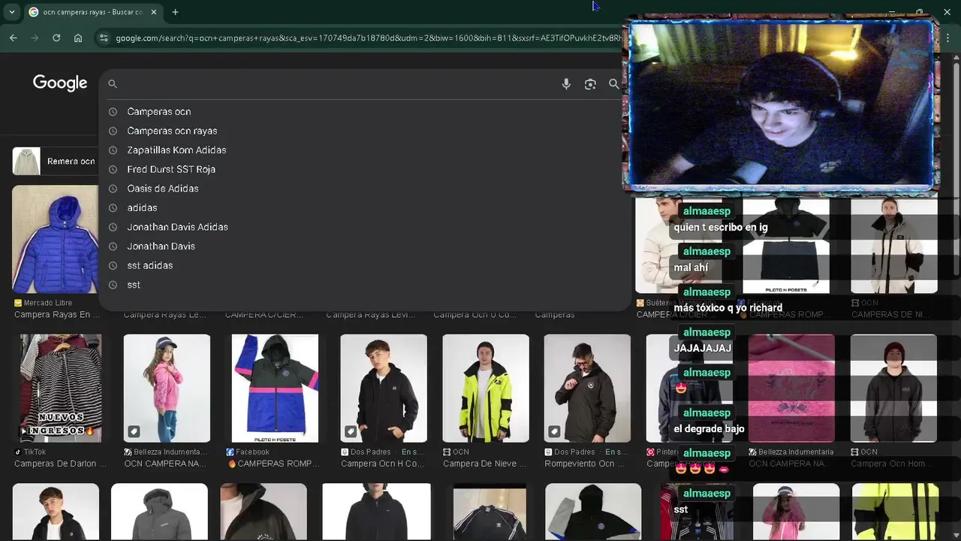Open black hoodie Dos Padres thumbnail
961x541 pixels.
383,388
